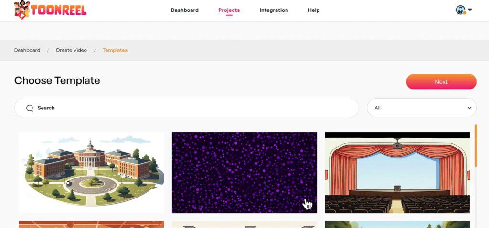The height and width of the screenshot is (228, 489).
Task: Open the Projects nav tab
Action: (x=229, y=10)
